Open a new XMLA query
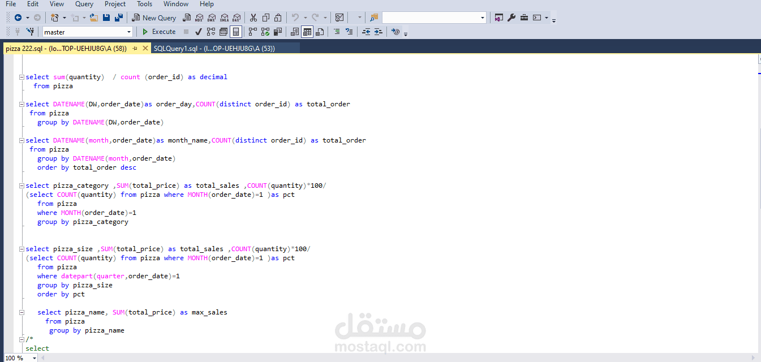Image resolution: width=761 pixels, height=362 pixels. (225, 18)
